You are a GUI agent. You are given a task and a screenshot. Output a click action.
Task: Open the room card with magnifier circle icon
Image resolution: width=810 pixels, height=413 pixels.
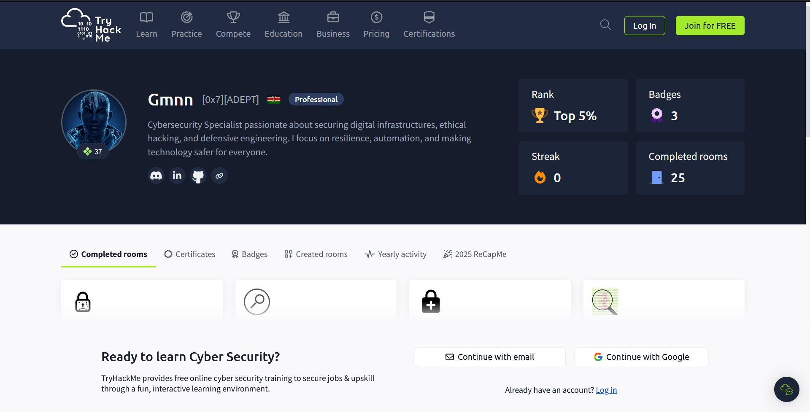coord(316,301)
